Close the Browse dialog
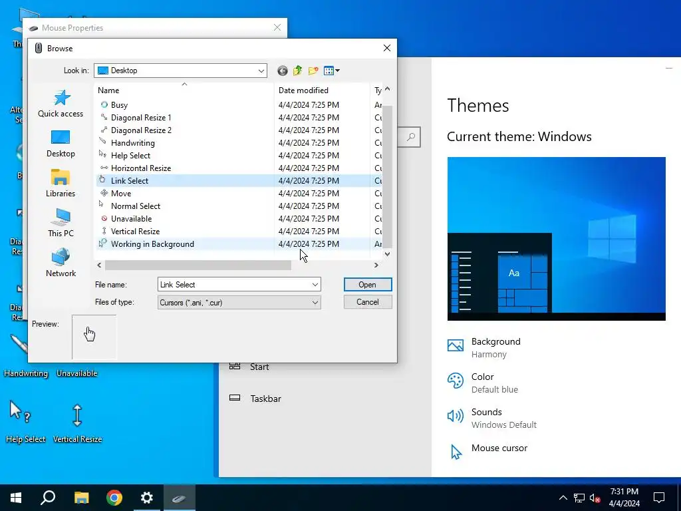Screen dimensions: 681x511 (386, 48)
